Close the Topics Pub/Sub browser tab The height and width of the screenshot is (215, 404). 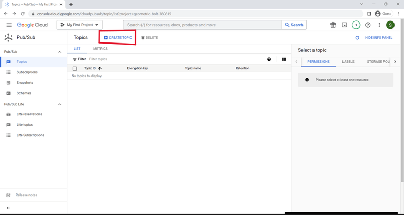click(61, 4)
